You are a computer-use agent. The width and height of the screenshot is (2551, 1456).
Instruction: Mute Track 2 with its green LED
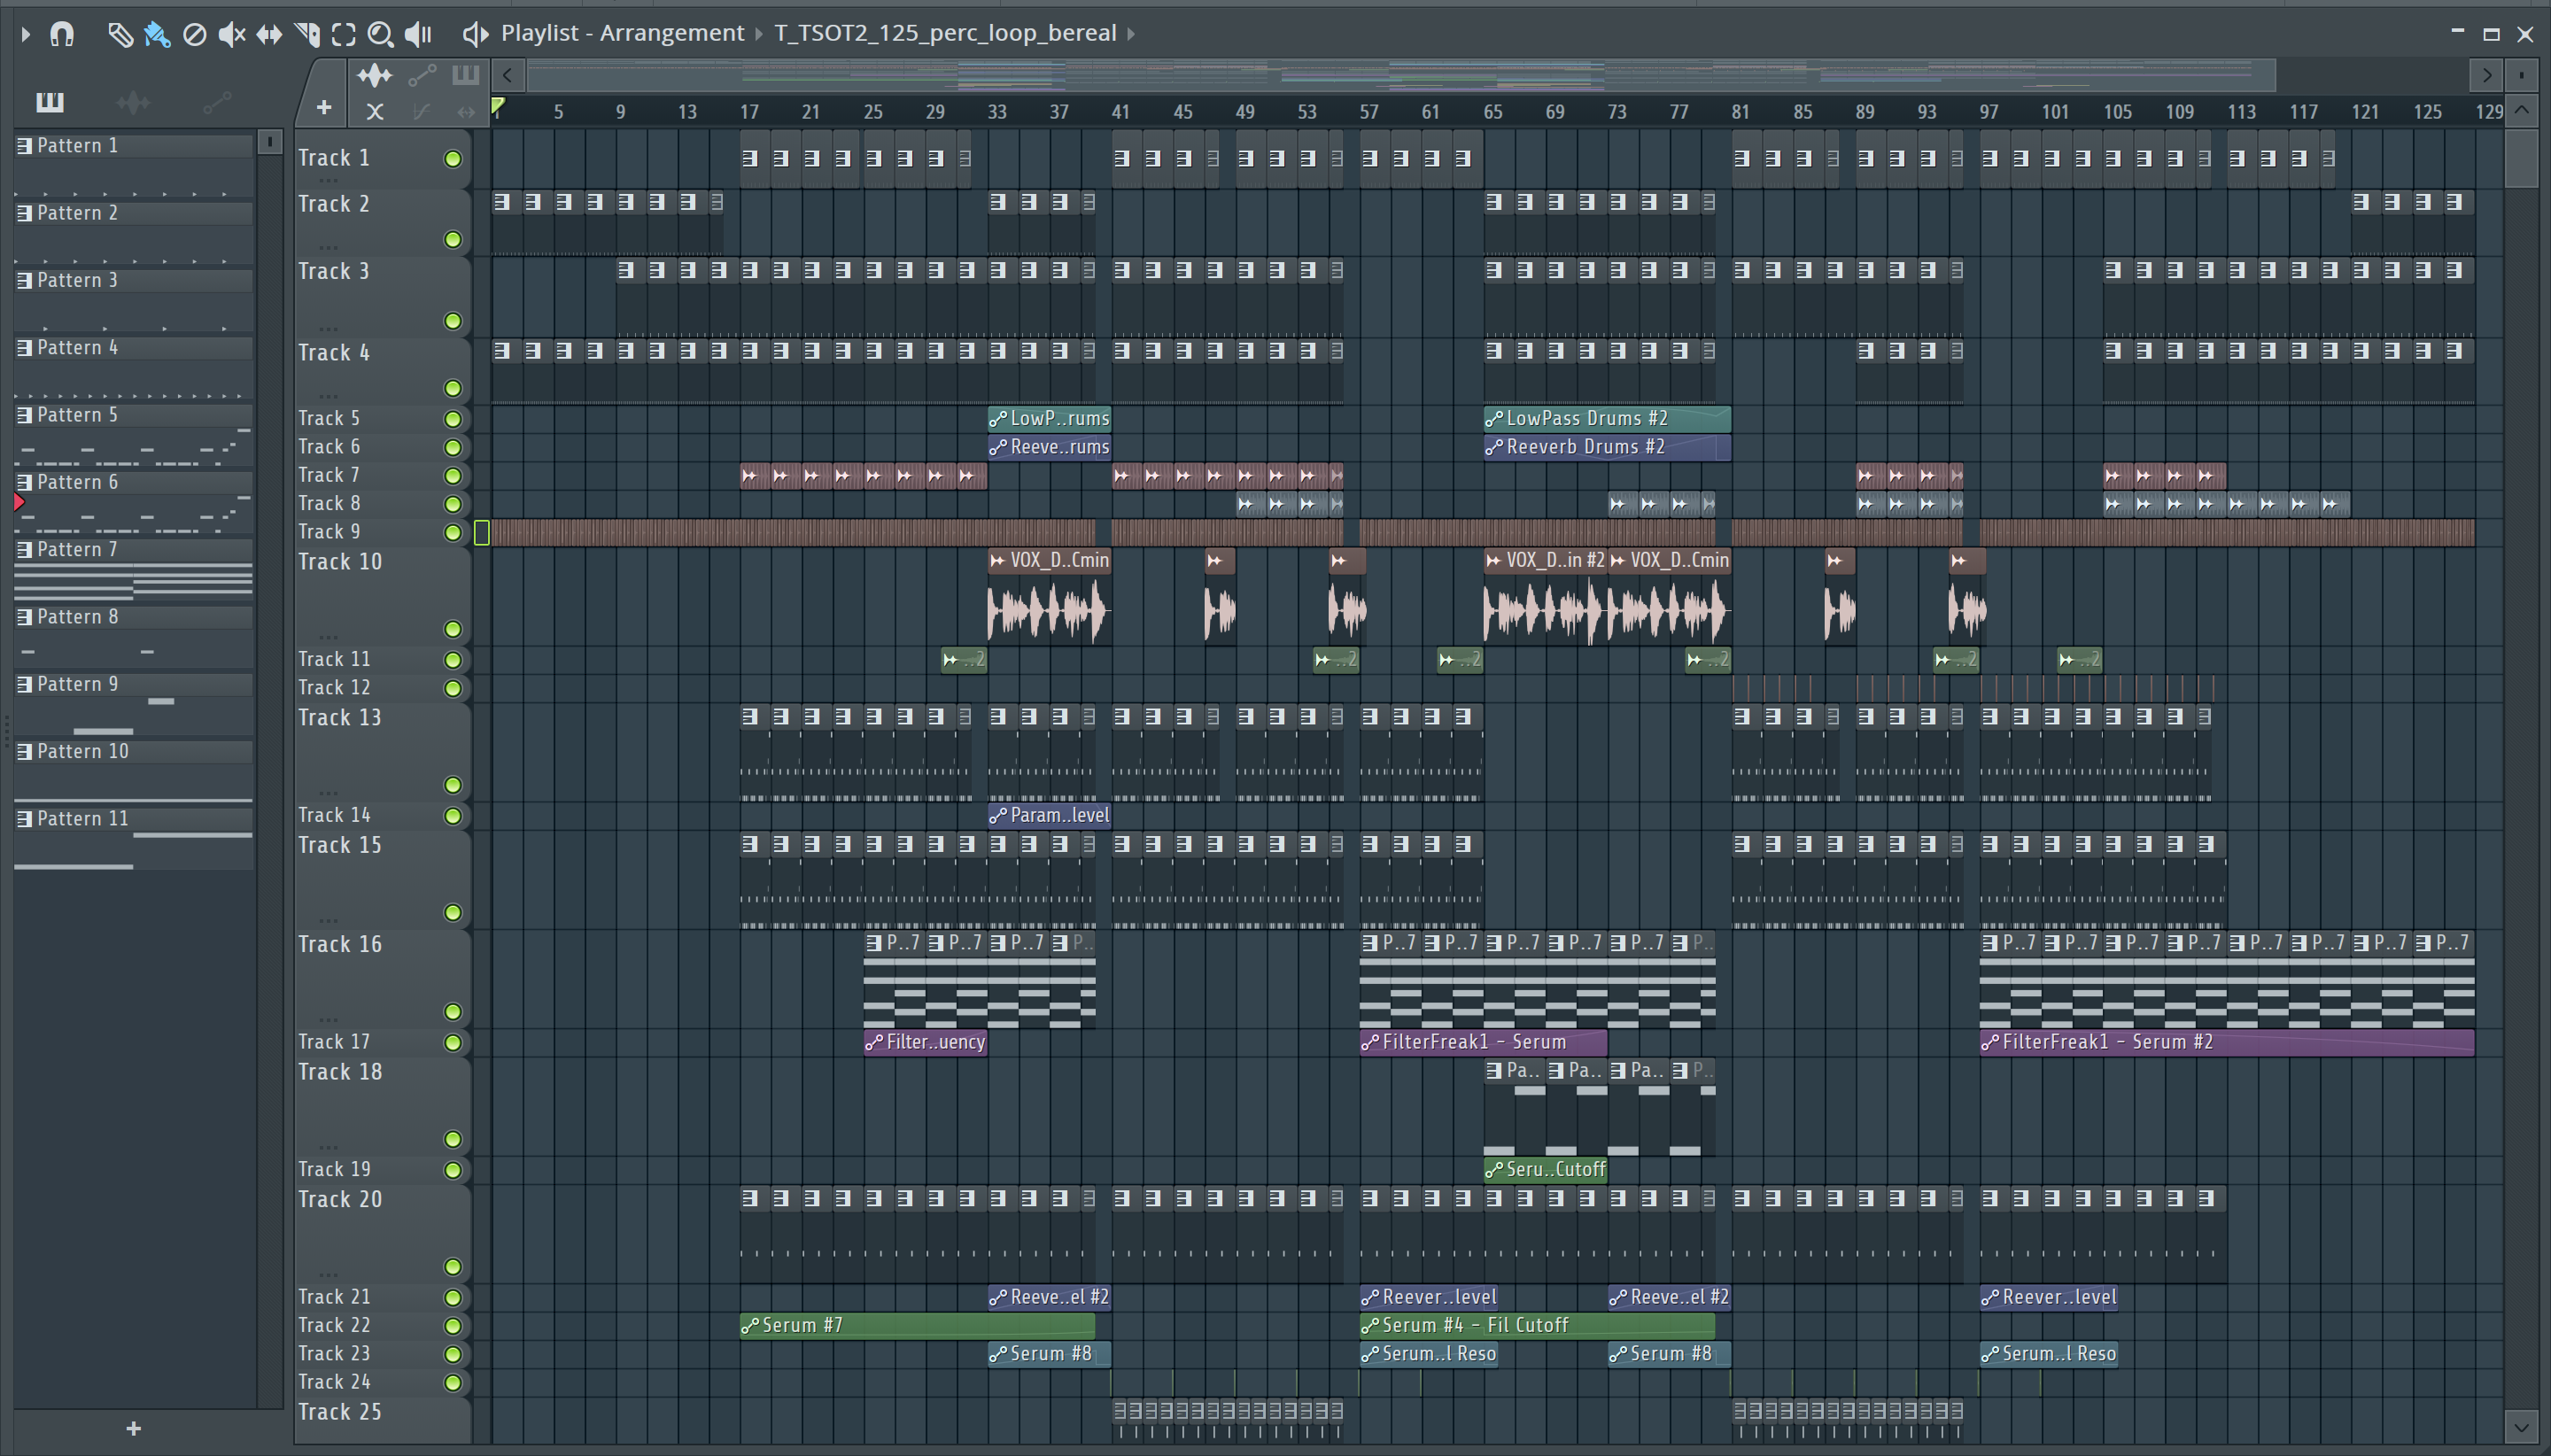click(453, 240)
